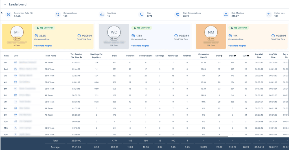Open the NM user in the 3rd row
This screenshot has width=289, height=150.
click(x=23, y=75)
